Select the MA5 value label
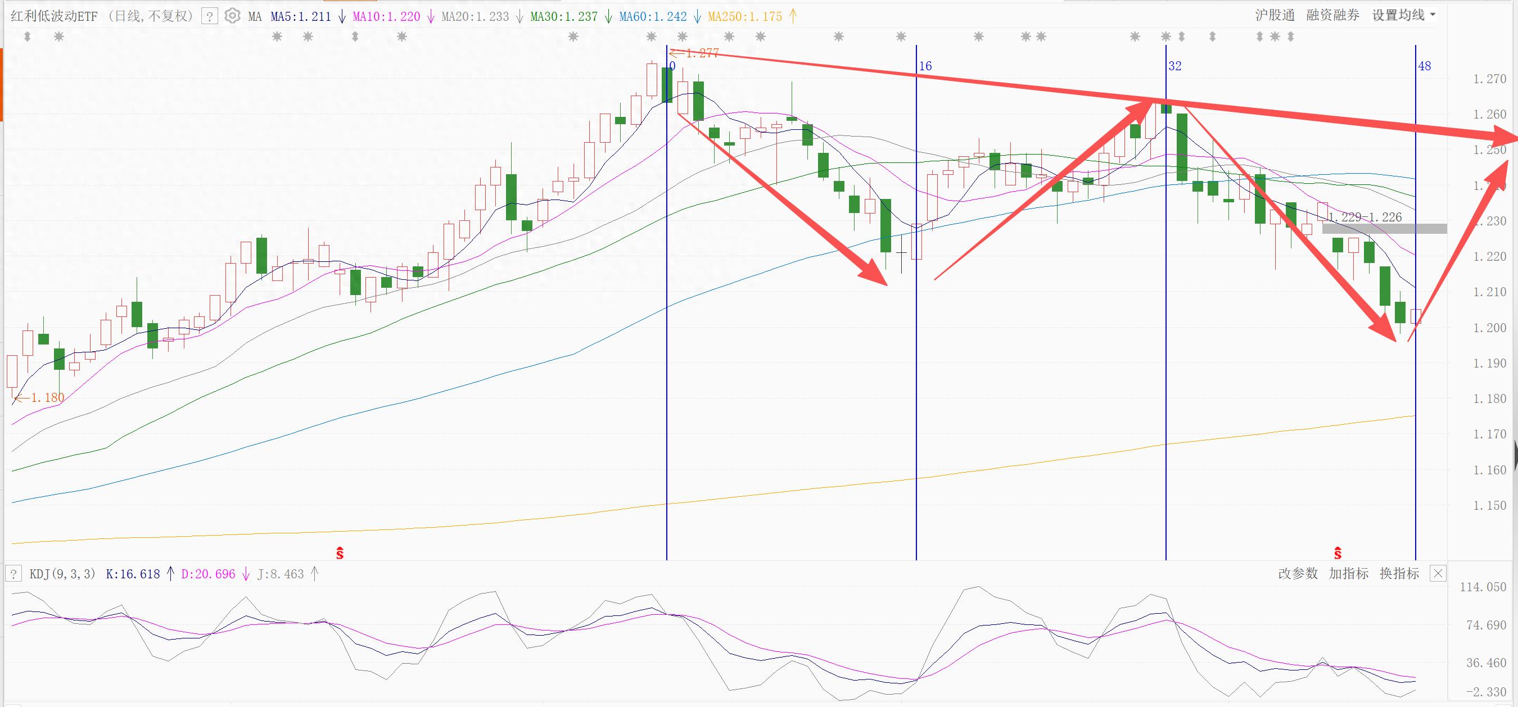 coord(301,16)
